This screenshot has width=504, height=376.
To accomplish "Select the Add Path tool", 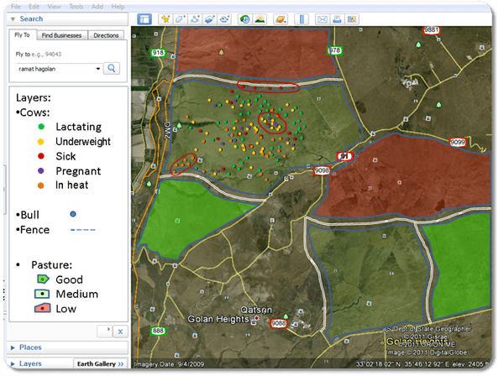I will pos(196,18).
